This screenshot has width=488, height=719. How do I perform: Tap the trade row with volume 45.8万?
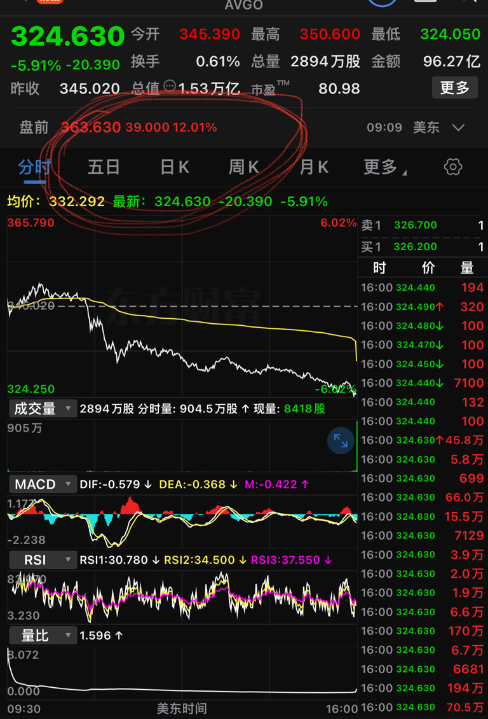coord(422,440)
